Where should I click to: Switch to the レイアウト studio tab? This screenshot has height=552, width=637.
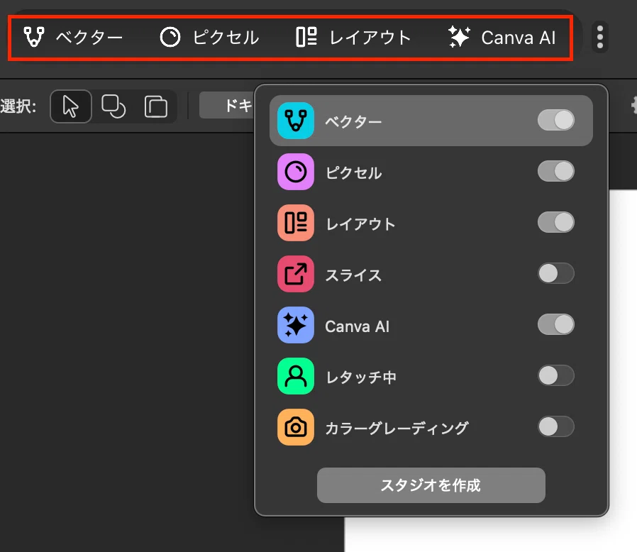(353, 38)
